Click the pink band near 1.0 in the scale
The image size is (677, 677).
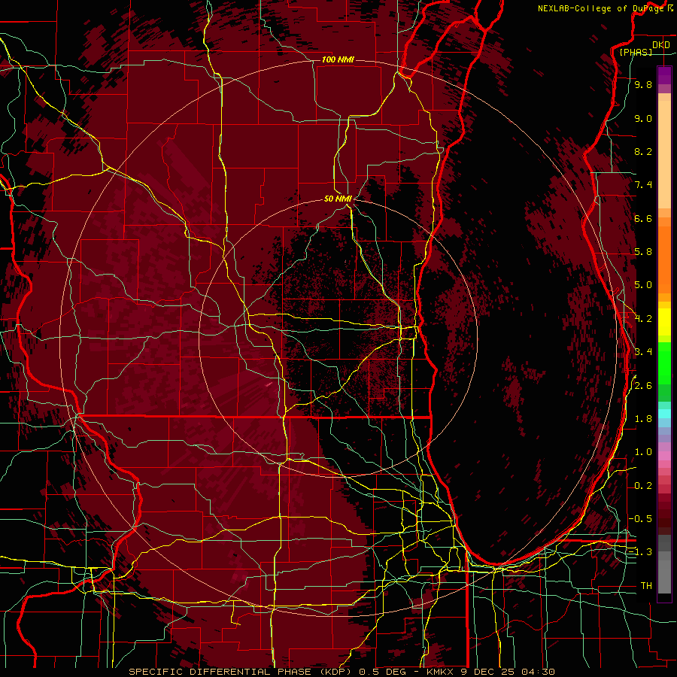664,456
